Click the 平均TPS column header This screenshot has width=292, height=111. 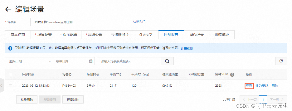coord(115,75)
